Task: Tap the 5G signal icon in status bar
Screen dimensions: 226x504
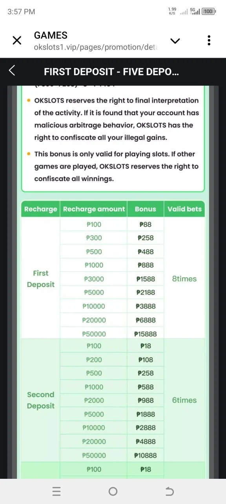Action: [195, 11]
